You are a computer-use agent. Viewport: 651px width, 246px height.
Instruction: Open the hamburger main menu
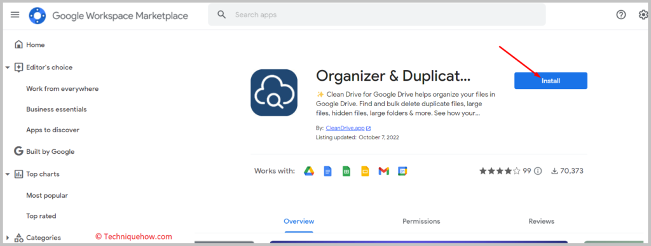(15, 15)
